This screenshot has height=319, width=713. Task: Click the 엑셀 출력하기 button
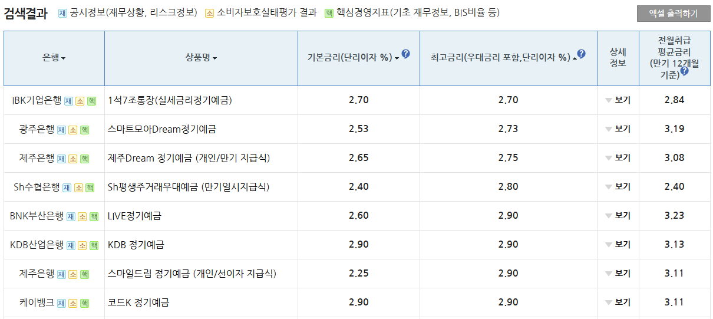click(673, 14)
